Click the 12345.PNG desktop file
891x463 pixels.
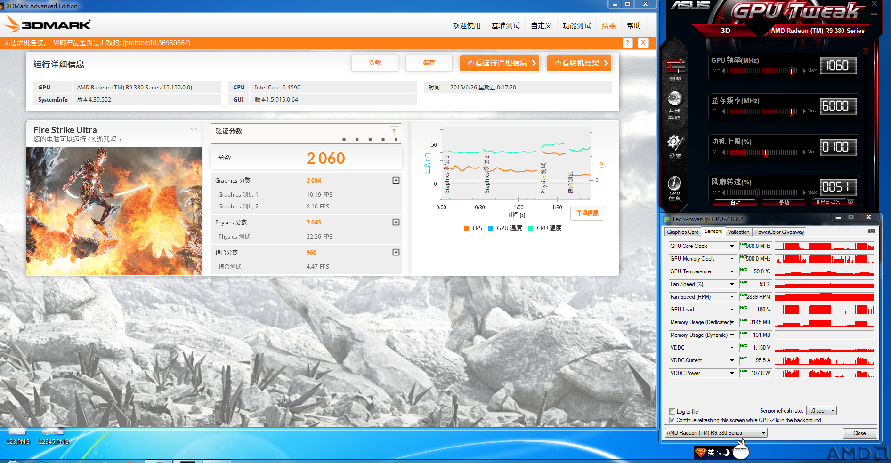coord(54,437)
